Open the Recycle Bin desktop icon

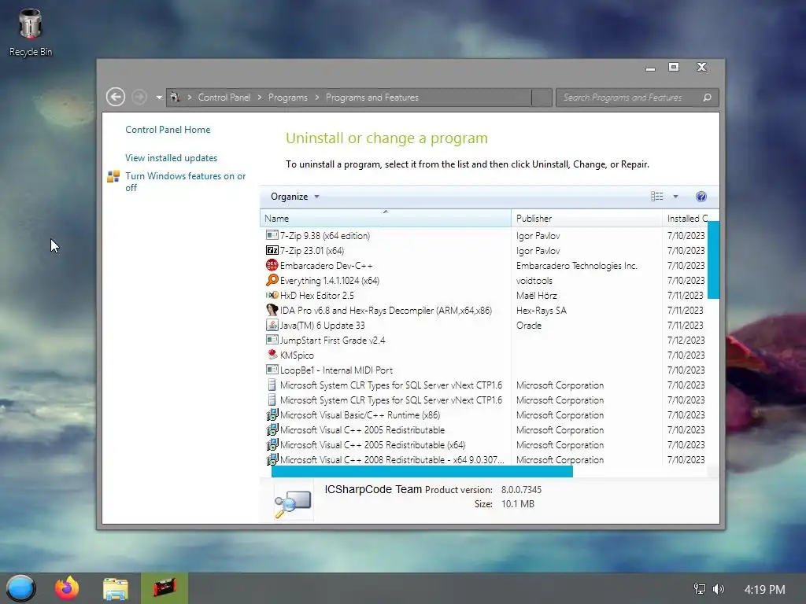point(31,32)
